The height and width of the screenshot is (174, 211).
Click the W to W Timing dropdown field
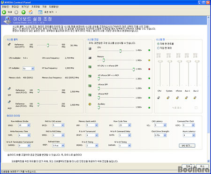tap(125, 145)
